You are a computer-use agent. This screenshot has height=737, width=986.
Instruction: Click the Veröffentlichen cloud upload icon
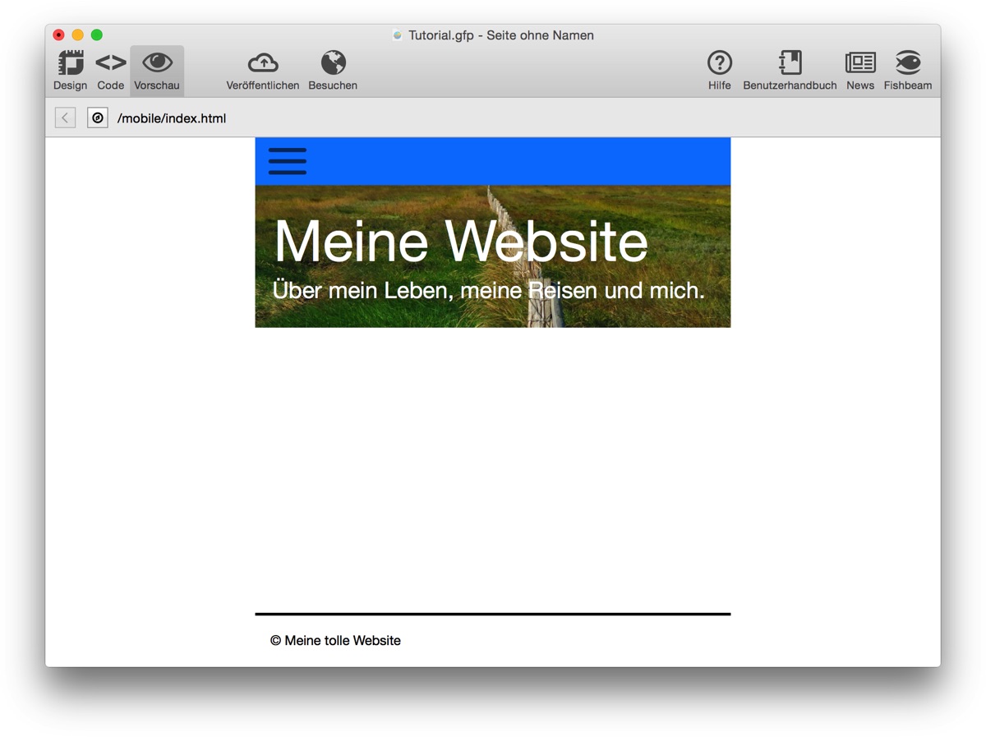click(x=263, y=62)
